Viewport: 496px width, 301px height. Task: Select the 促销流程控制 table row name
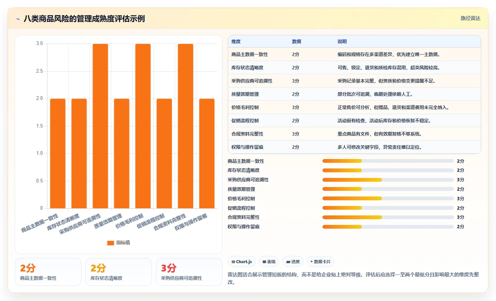[x=245, y=121]
